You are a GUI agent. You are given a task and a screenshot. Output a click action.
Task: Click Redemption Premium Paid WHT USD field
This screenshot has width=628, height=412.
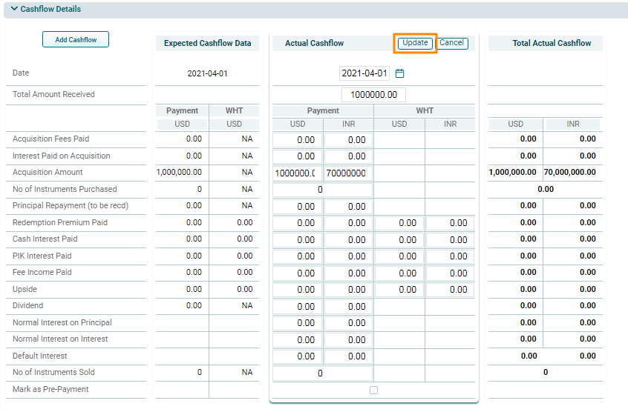(x=399, y=223)
